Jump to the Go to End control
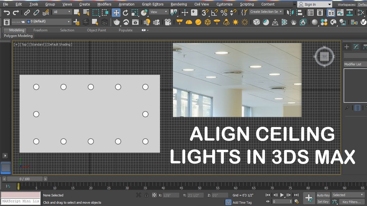Image resolution: width=367 pixels, height=206 pixels. click(x=296, y=195)
